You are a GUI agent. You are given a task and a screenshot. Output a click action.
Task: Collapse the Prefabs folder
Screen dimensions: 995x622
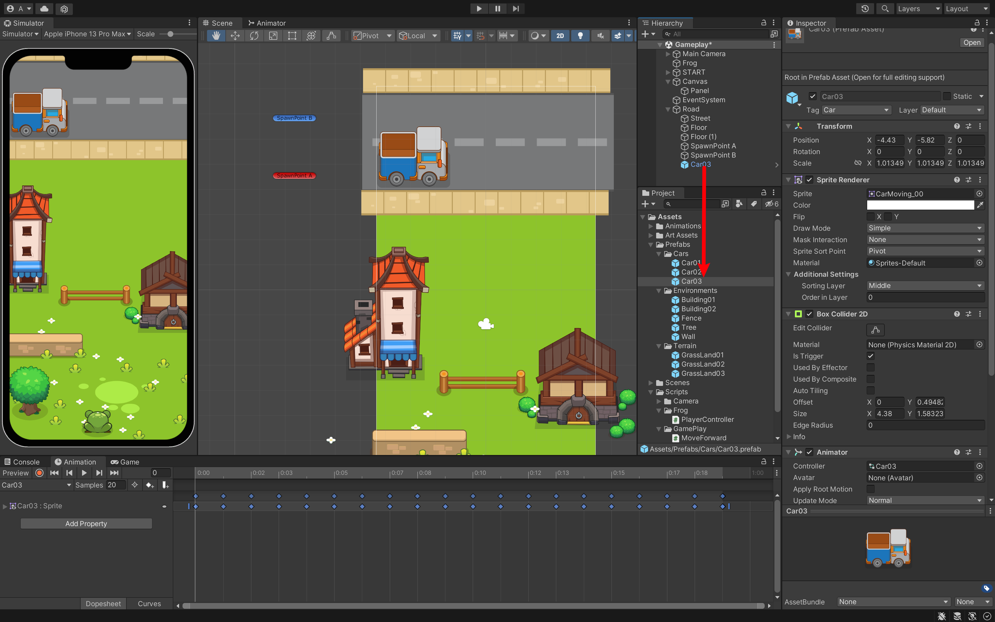[x=650, y=244]
